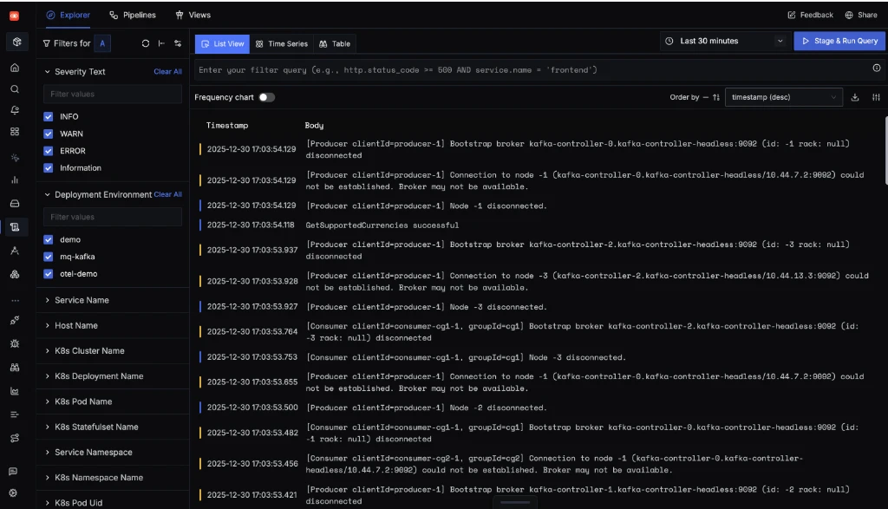Uncheck the INFO severity checkbox

[49, 116]
